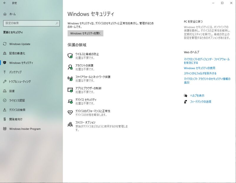Open アプリとブラウザーの制御 area
The height and width of the screenshot is (183, 236).
tap(84, 90)
